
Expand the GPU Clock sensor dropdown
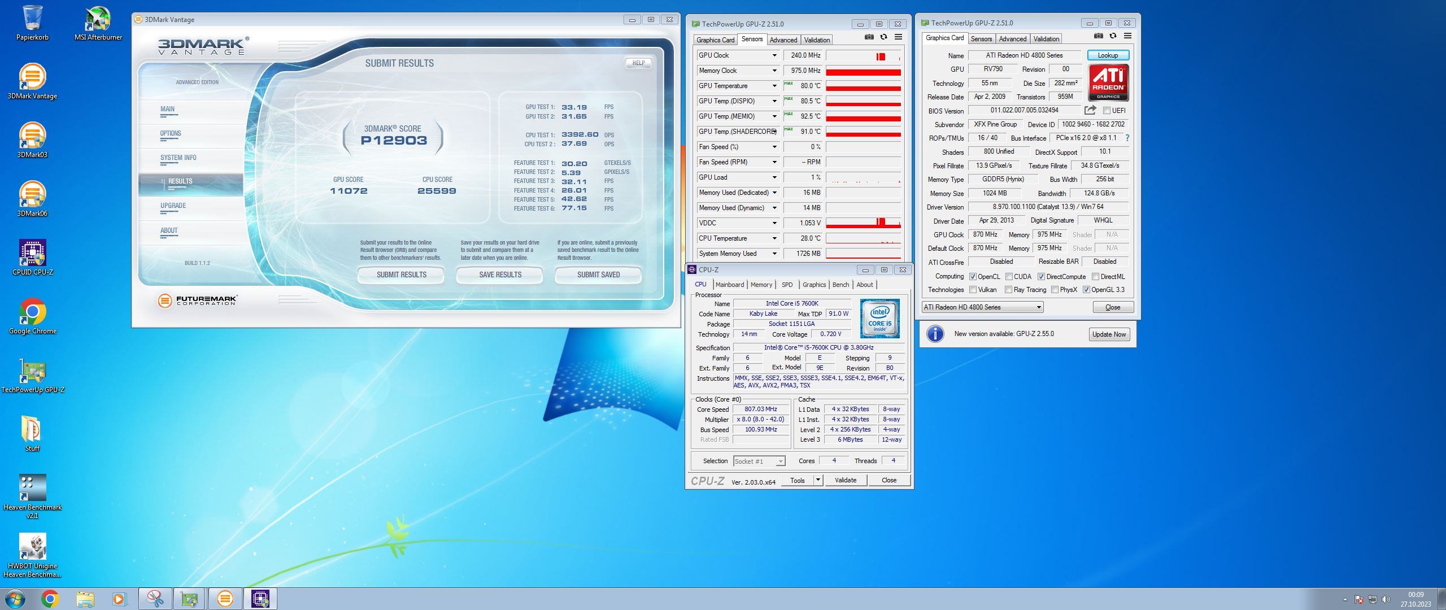(774, 55)
